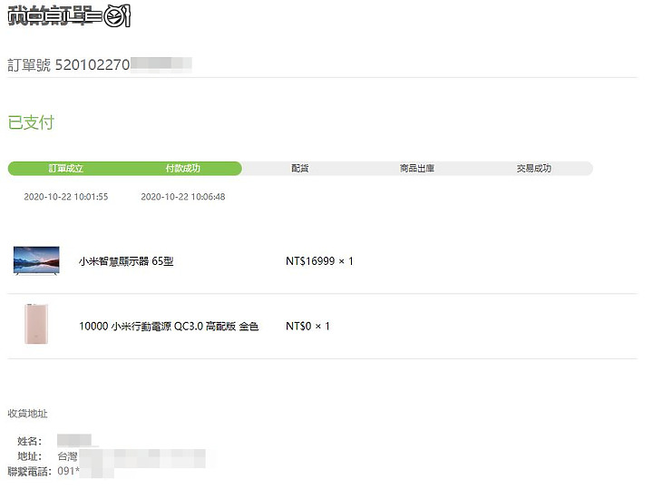653x489 pixels.
Task: Select the 交易成功 progress step
Action: click(x=534, y=168)
